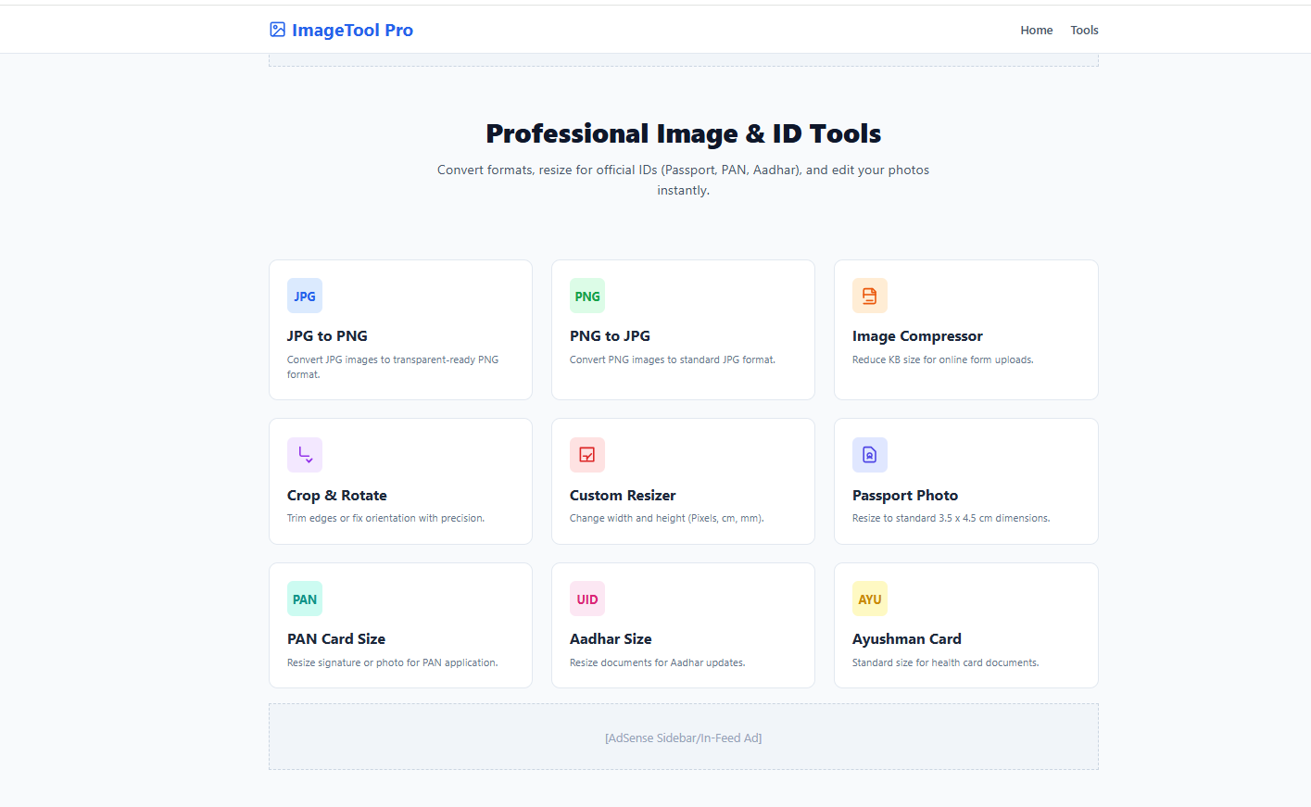
Task: Click the AdSense Sidebar/In-Feed Ad placeholder
Action: (683, 738)
